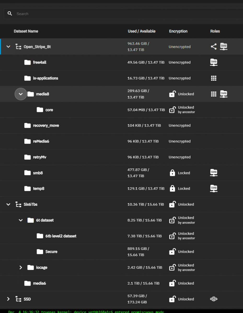Collapse the Open_Stripe_8t pool
243x313 pixels.
click(x=8, y=47)
